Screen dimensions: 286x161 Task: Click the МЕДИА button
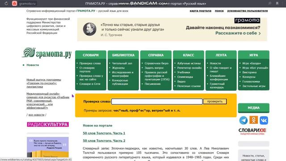tap(253, 108)
